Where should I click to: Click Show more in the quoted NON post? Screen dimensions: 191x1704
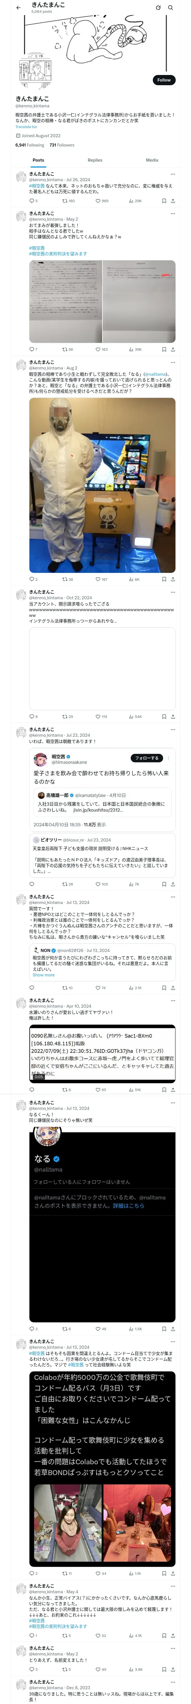tap(44, 975)
